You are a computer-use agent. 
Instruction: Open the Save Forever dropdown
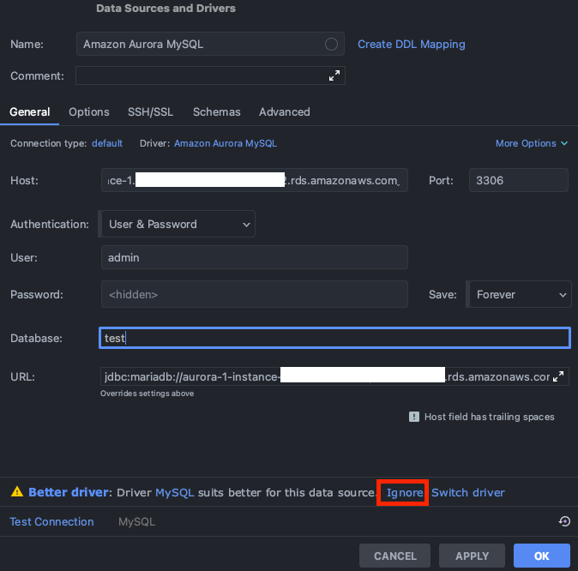(x=521, y=294)
